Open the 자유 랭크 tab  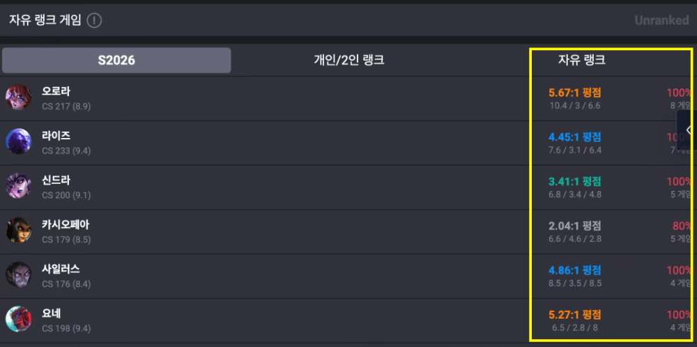581,61
